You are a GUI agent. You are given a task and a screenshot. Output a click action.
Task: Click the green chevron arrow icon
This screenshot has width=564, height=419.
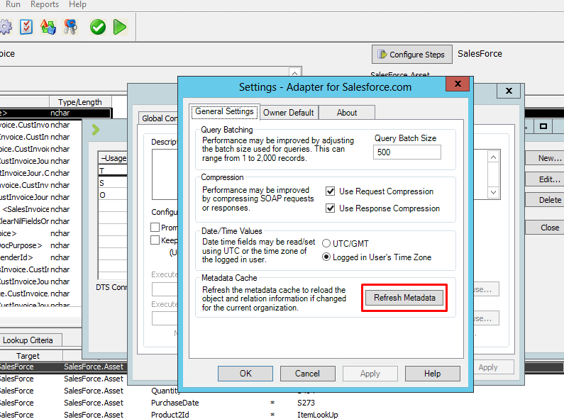point(95,130)
